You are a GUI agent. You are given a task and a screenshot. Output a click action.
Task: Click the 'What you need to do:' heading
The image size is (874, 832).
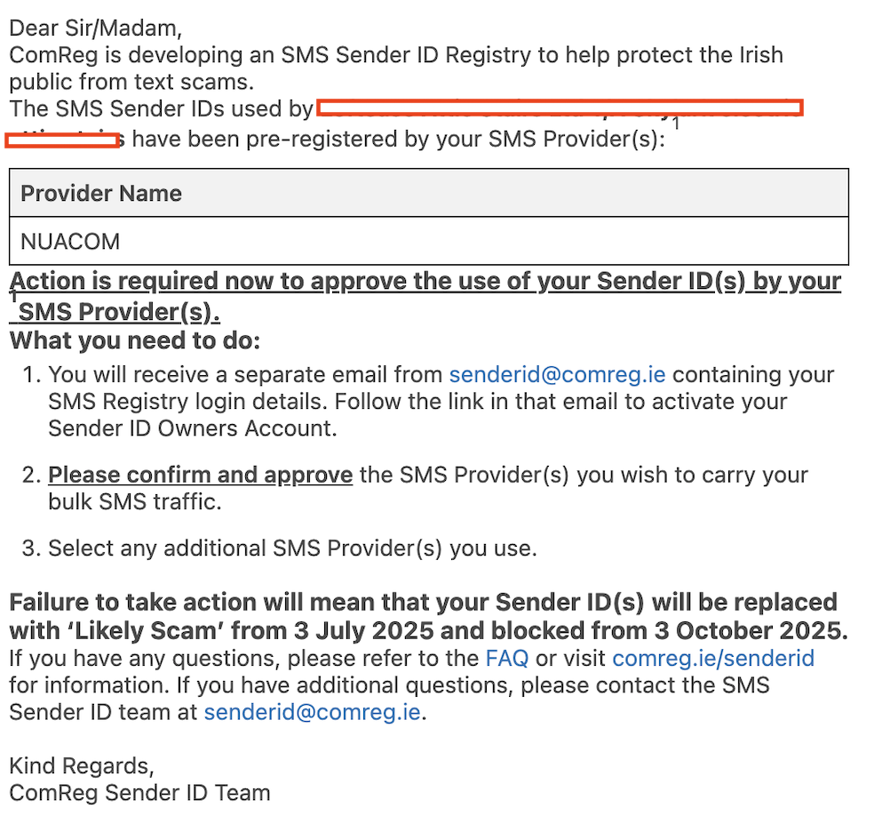(135, 340)
